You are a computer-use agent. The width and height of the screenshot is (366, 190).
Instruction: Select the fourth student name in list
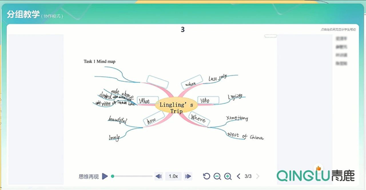[x=341, y=63]
